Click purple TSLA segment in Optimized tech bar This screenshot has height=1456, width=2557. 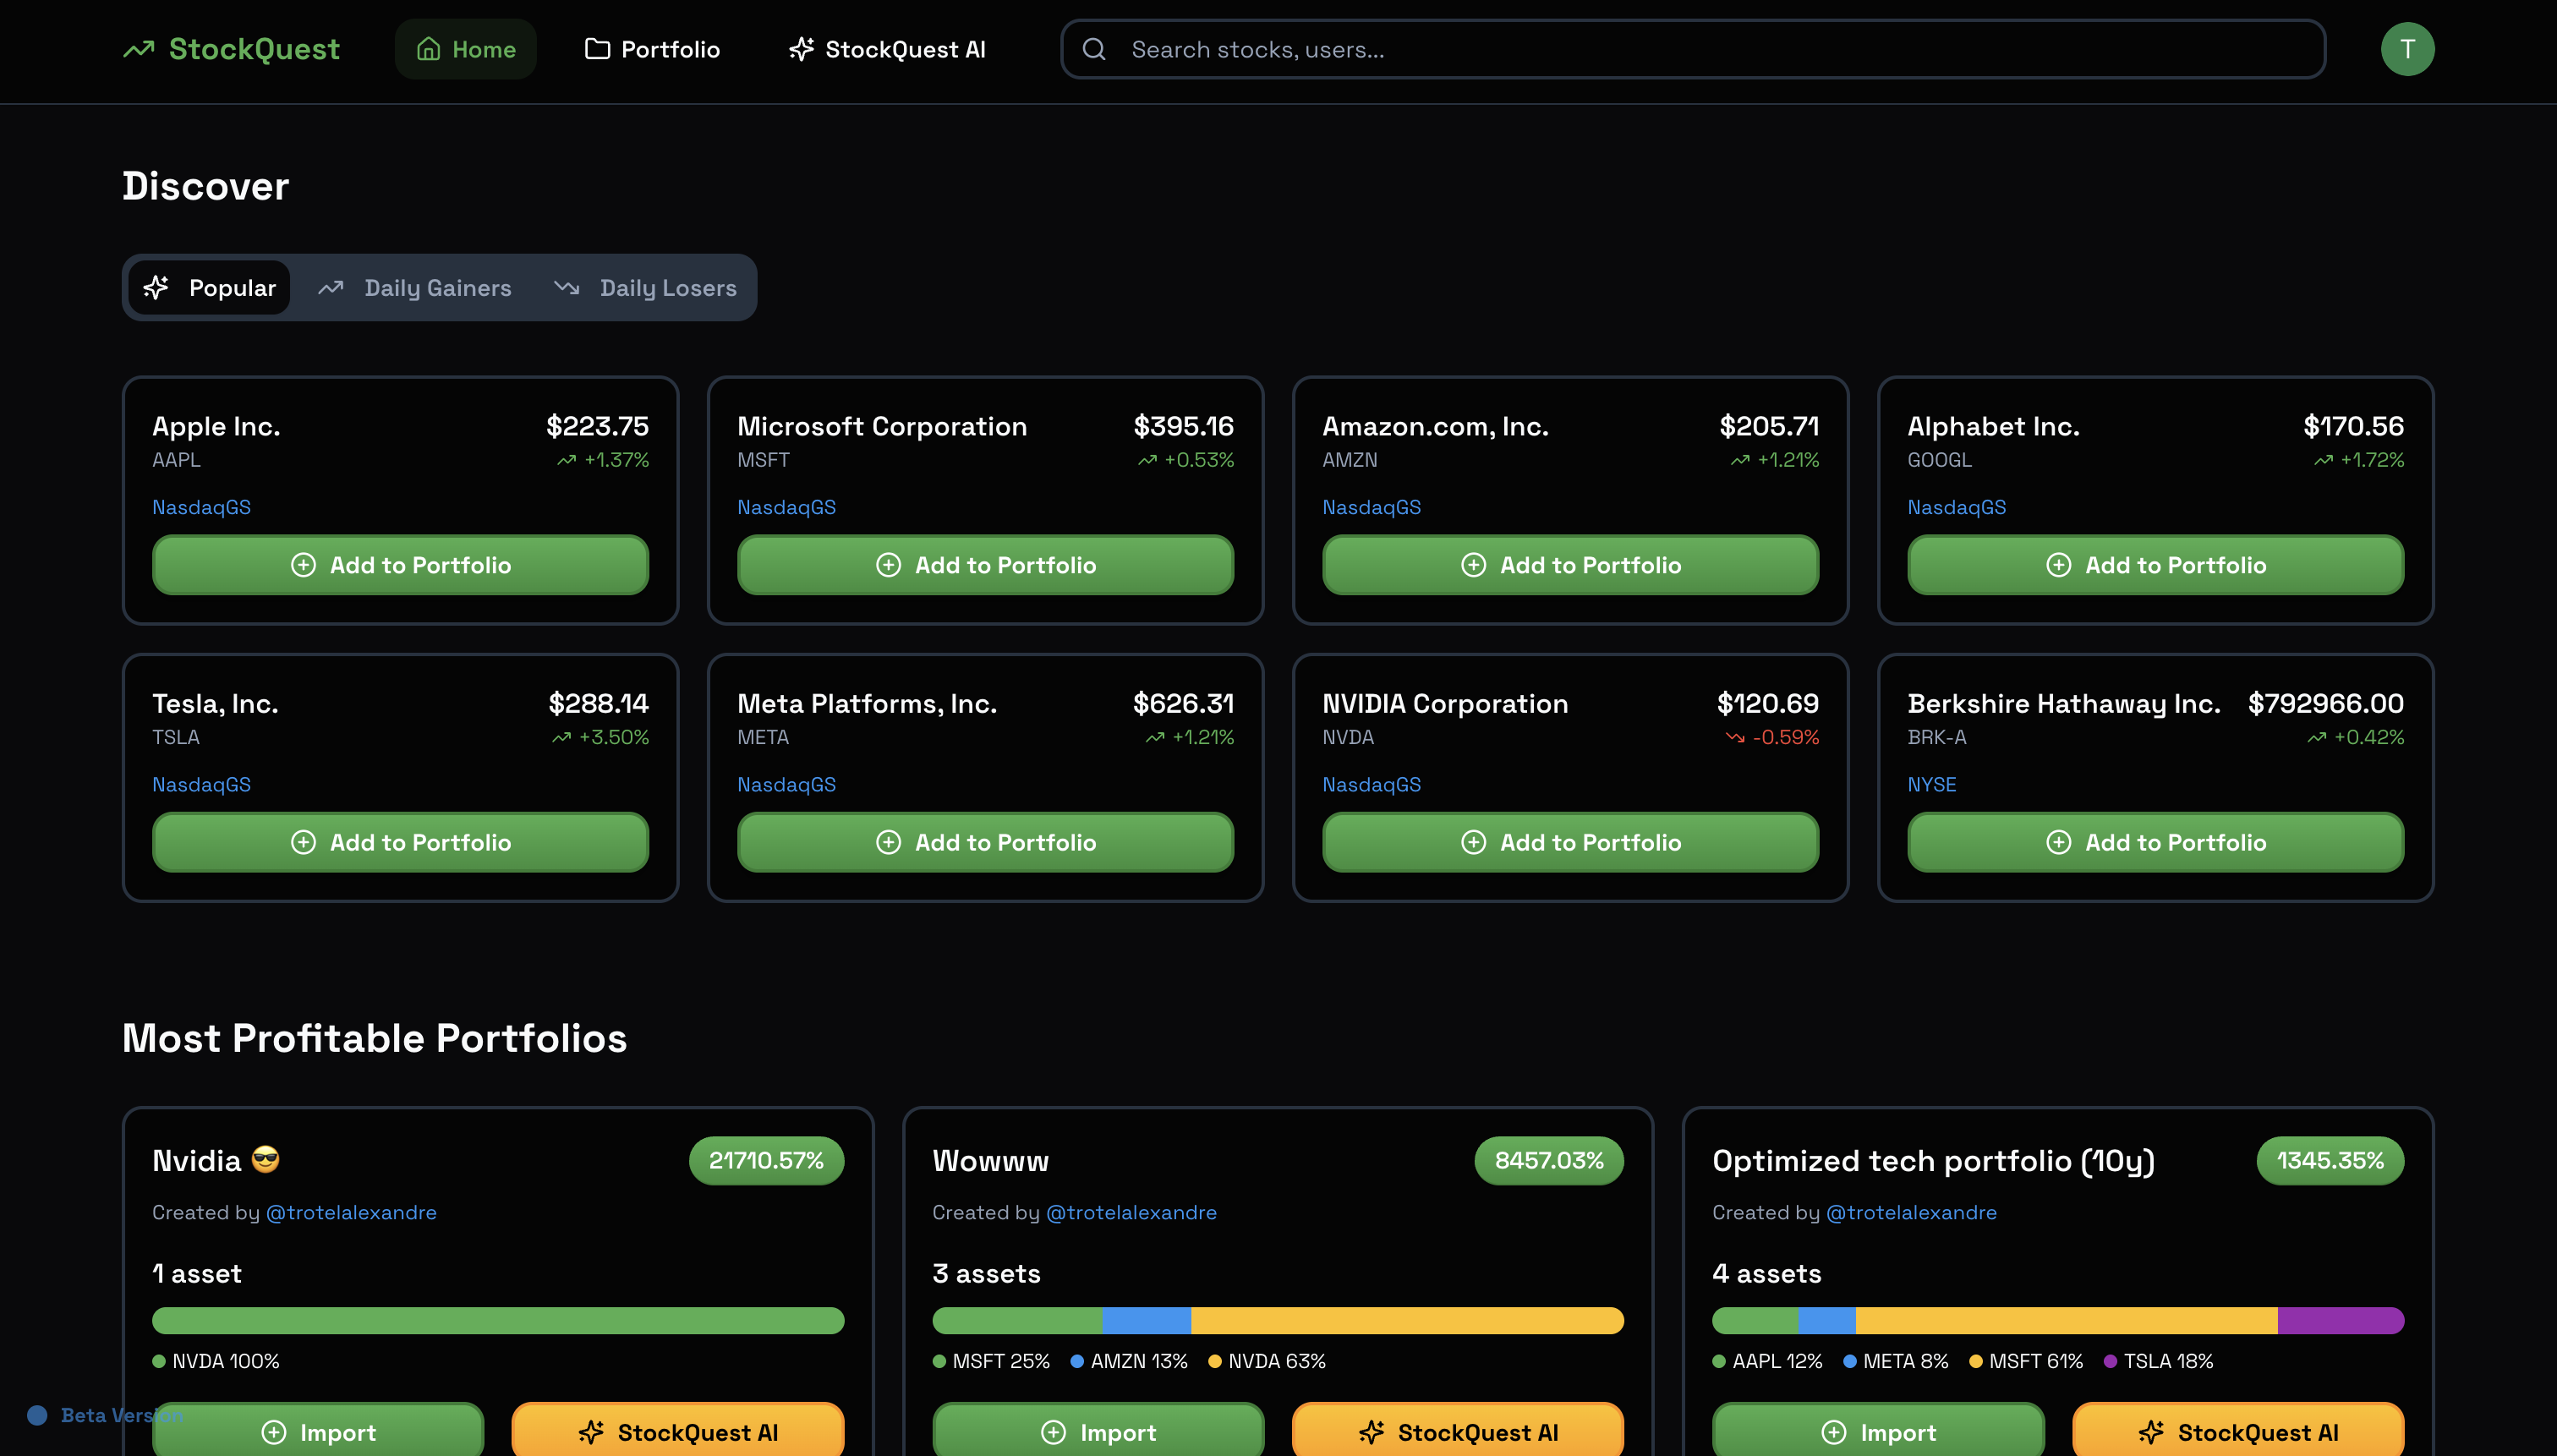[2340, 1320]
